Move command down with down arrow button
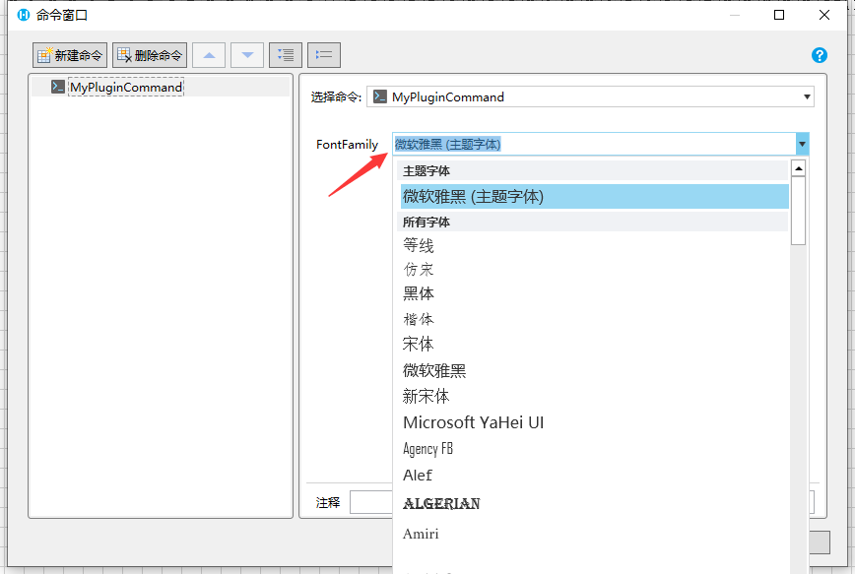Viewport: 855px width, 574px height. (x=247, y=55)
